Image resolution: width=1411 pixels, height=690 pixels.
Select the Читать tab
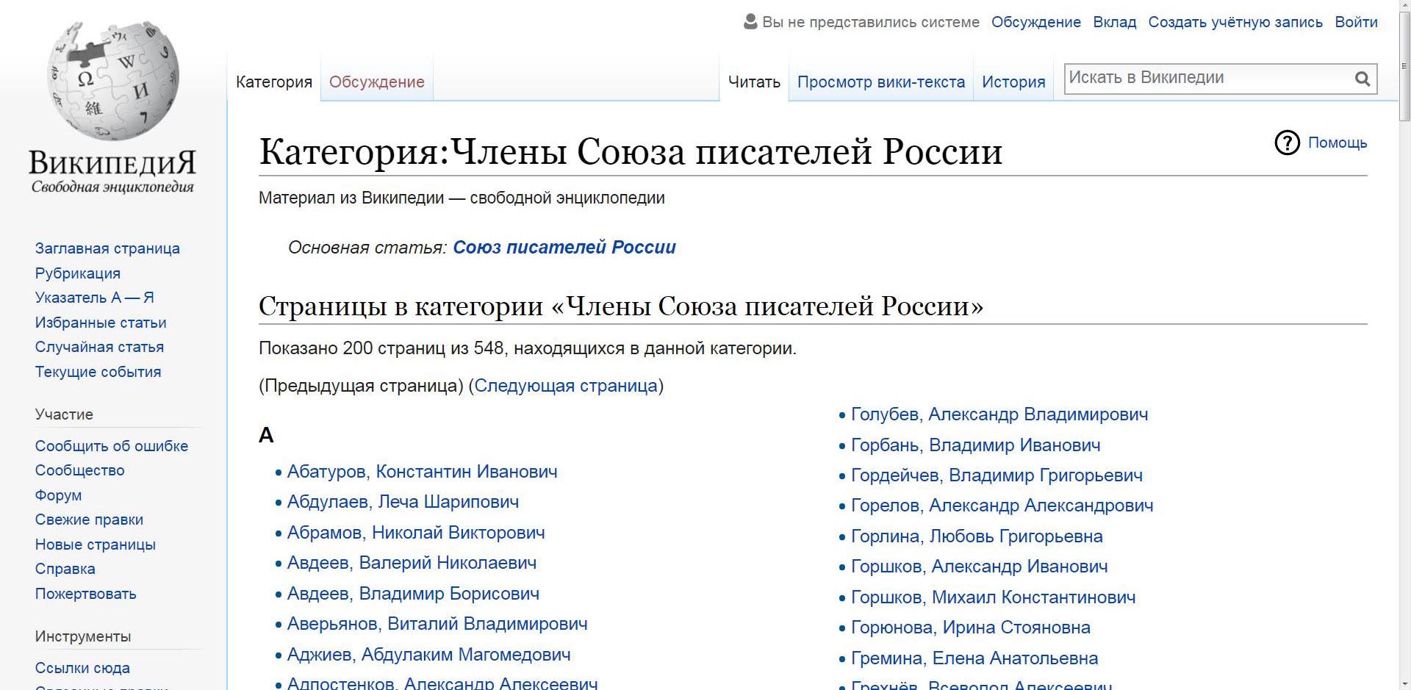pos(754,82)
